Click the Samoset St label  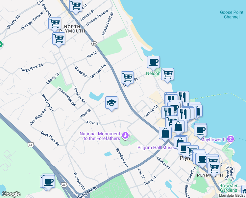click(87, 192)
